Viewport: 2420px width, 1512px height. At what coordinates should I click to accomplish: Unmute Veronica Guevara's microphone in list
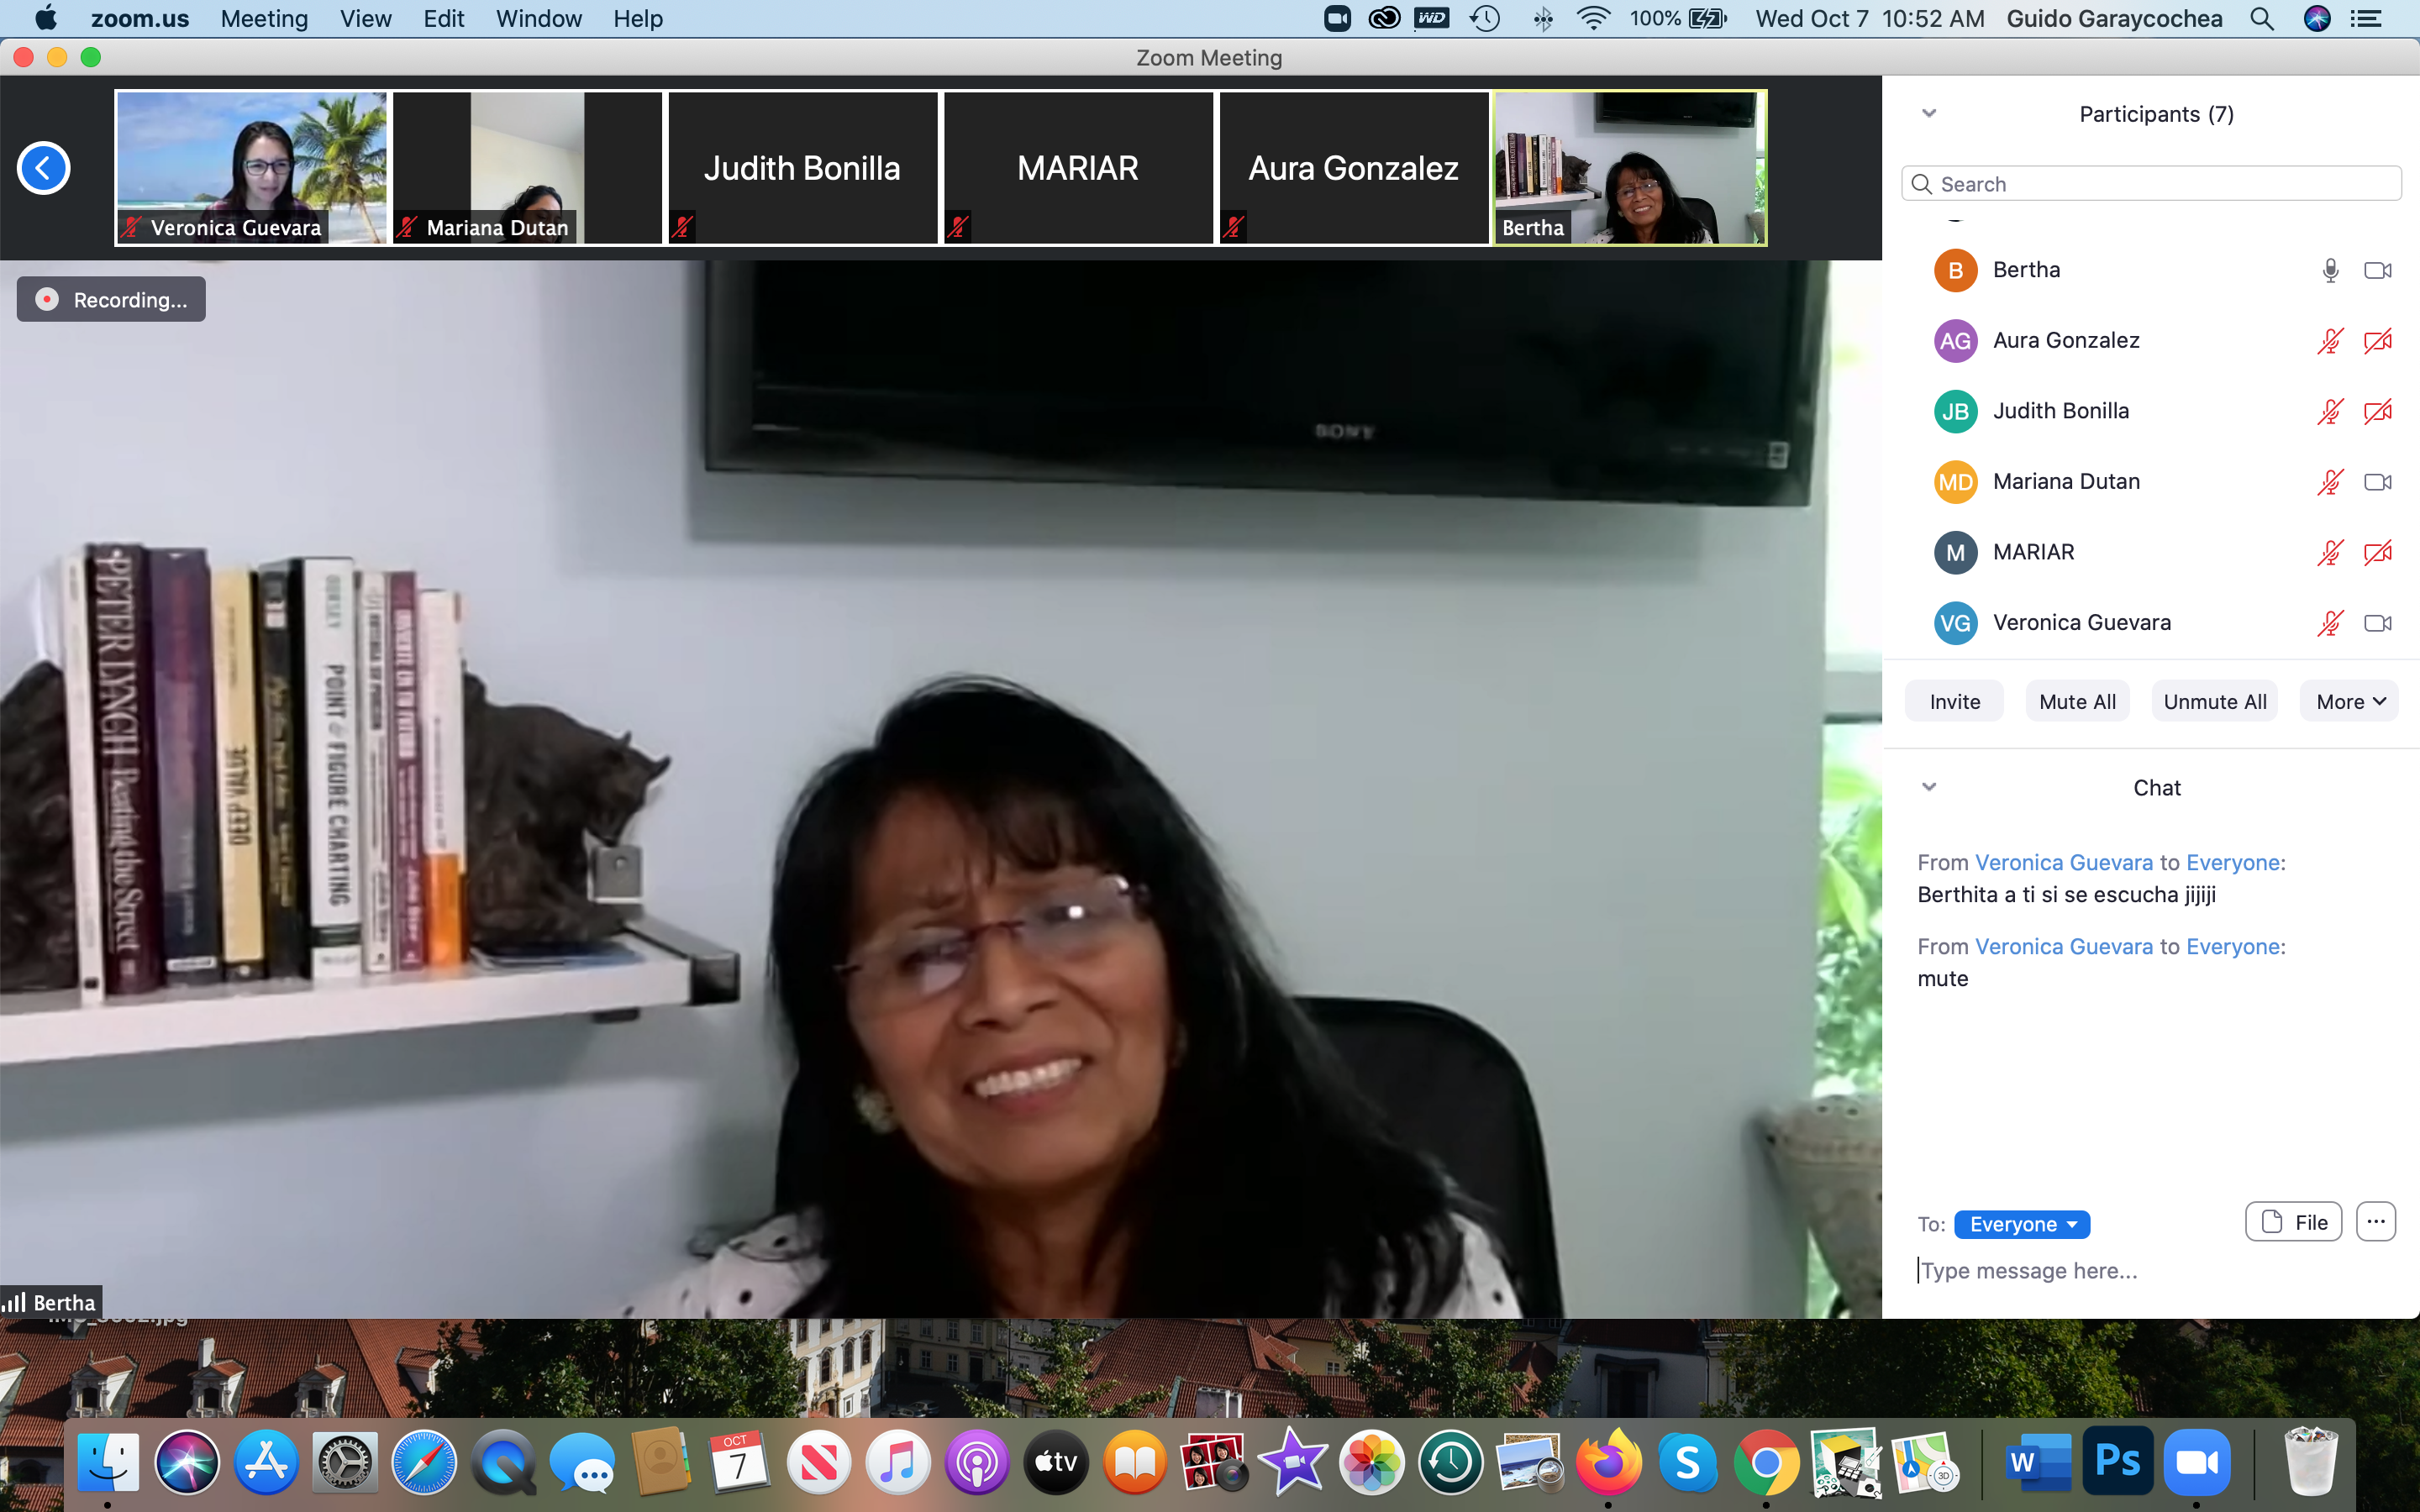click(2330, 623)
